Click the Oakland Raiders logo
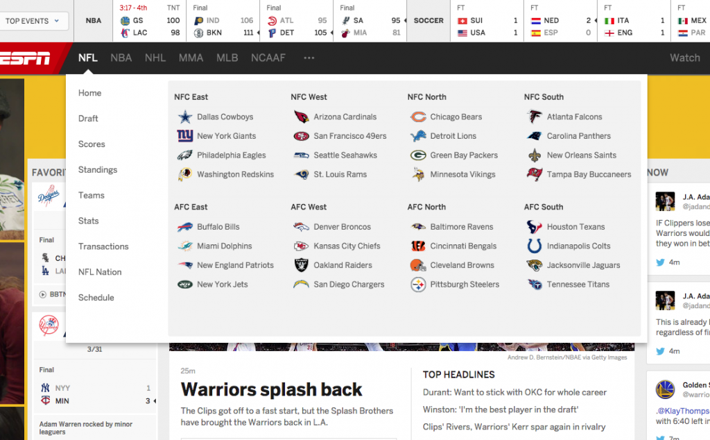This screenshot has width=710, height=440. pyautogui.click(x=301, y=264)
